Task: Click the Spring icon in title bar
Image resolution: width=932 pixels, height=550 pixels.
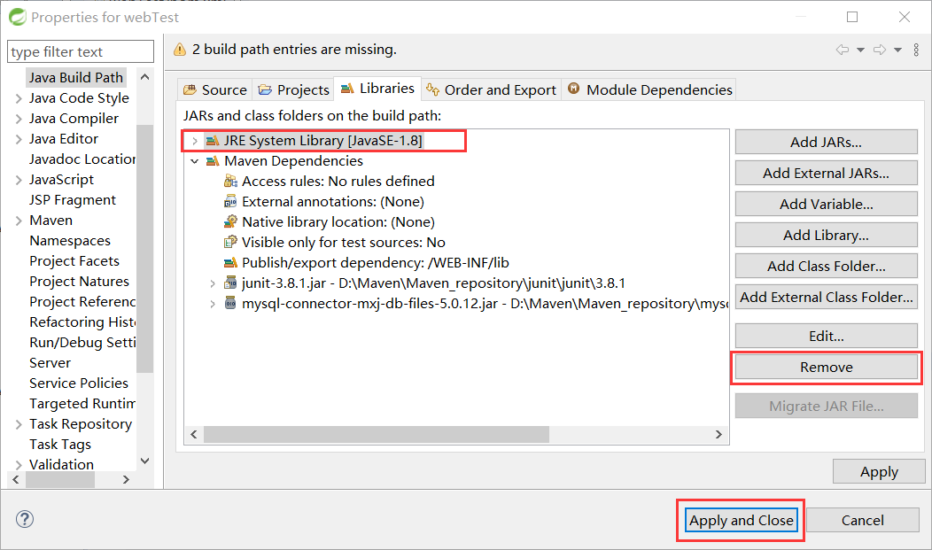Action: [17, 17]
